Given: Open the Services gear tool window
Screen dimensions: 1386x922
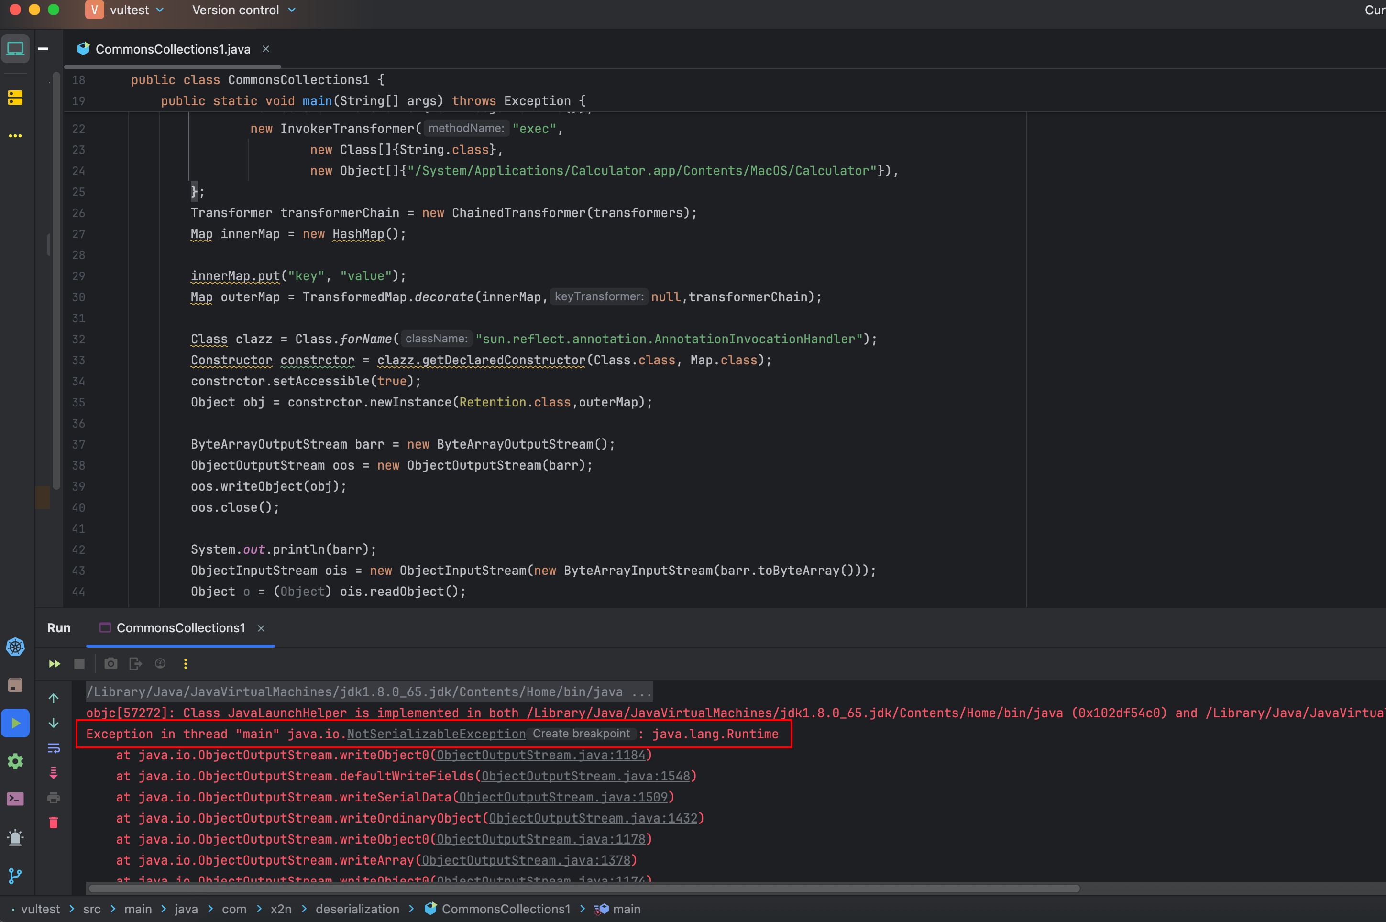Looking at the screenshot, I should 15,761.
